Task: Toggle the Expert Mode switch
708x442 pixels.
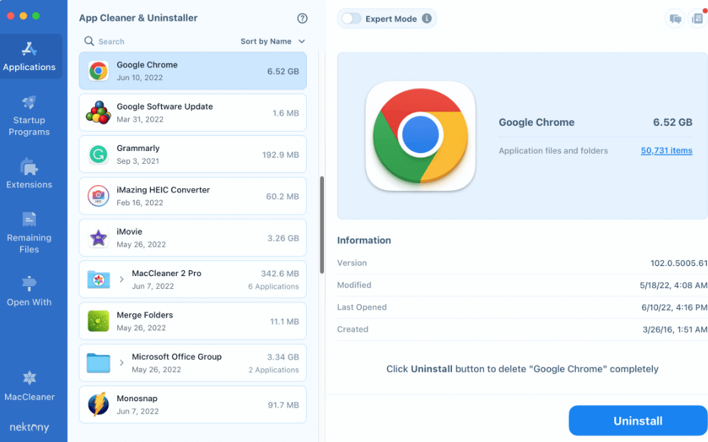Action: 351,19
